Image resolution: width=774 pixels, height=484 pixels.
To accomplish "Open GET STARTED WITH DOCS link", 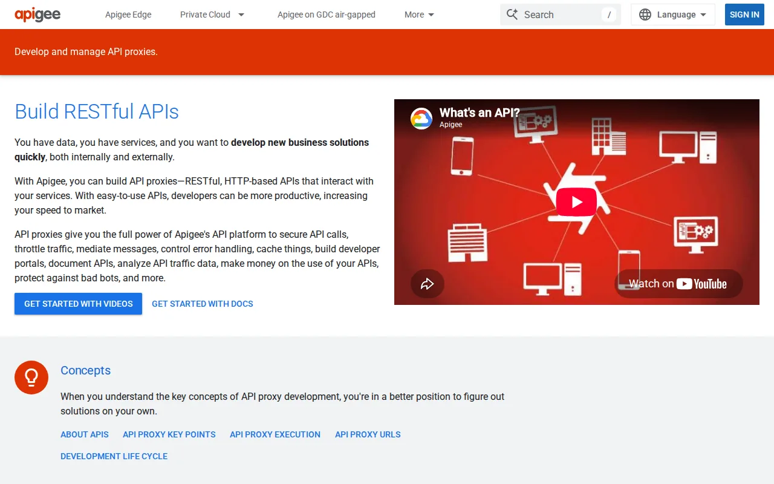I will [x=203, y=304].
